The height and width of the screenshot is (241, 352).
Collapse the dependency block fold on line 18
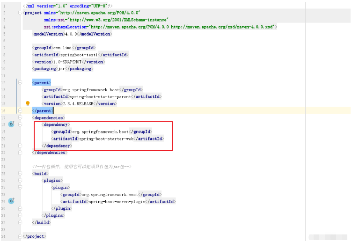(20, 124)
